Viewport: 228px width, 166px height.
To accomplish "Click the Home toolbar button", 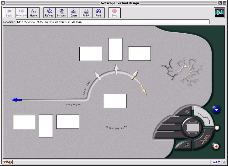I will click(x=33, y=13).
